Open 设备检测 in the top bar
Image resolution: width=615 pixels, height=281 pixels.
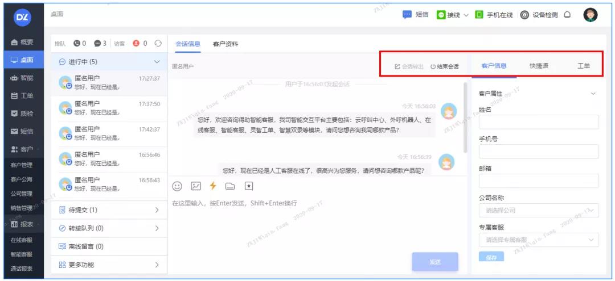[x=538, y=15]
